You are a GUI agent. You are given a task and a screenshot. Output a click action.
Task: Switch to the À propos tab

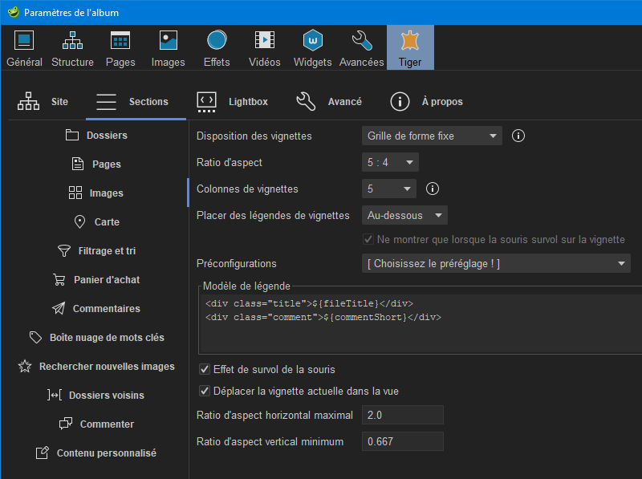pyautogui.click(x=426, y=102)
